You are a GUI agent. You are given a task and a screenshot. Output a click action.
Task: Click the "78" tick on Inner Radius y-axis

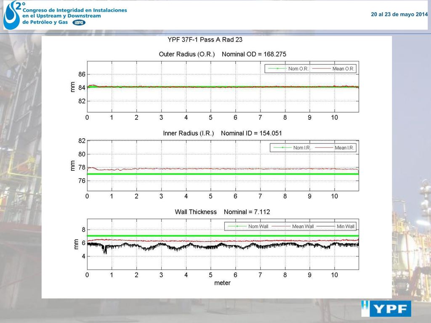82,167
